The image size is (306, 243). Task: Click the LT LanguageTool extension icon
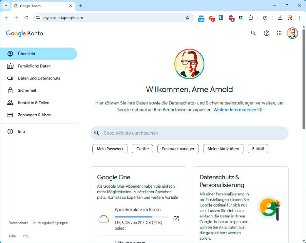[x=240, y=18]
